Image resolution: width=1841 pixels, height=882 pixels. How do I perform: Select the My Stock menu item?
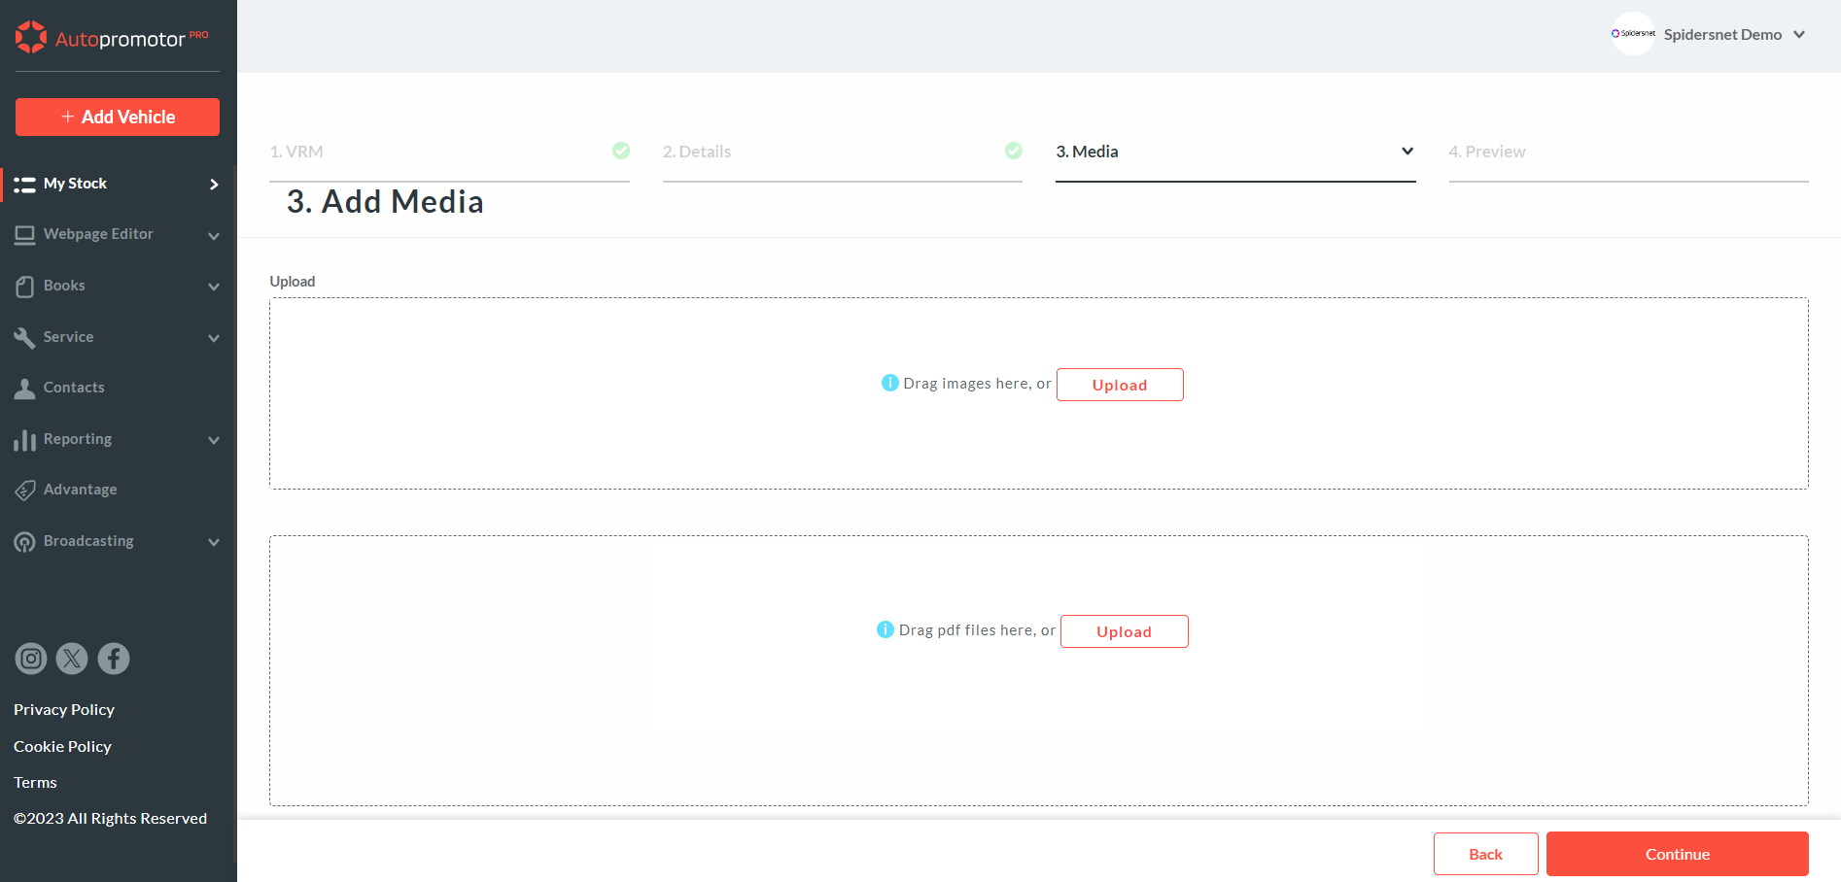76,184
